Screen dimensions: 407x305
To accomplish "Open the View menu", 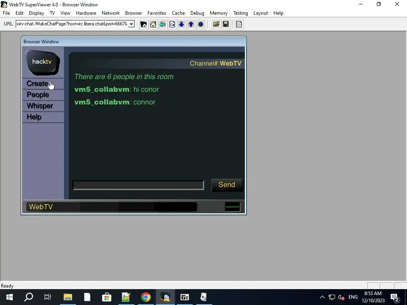I will [x=66, y=13].
